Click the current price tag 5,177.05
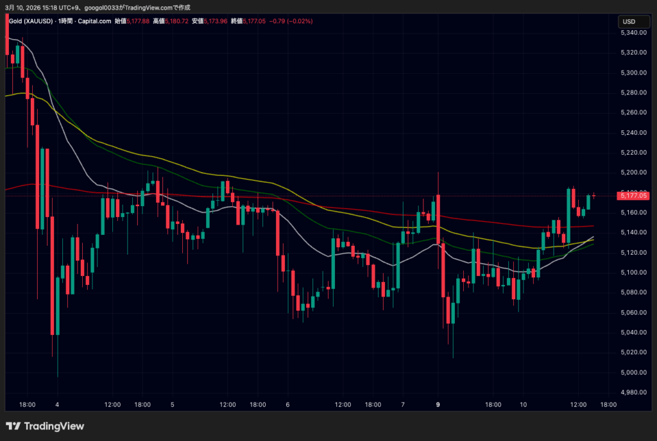The width and height of the screenshot is (657, 441). (634, 195)
